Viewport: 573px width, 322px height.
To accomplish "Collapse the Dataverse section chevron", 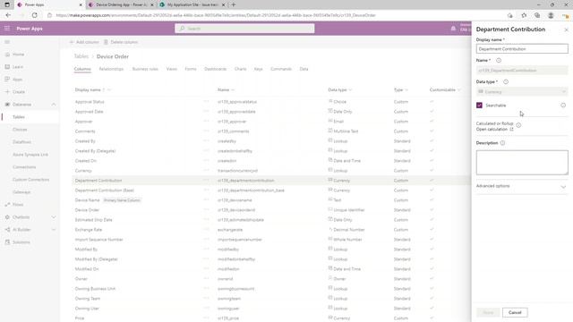I will click(x=54, y=105).
